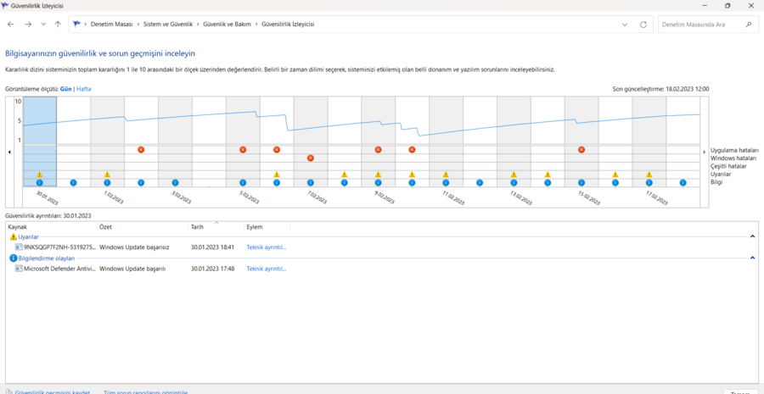Select the info icon on 5.02.2023
The width and height of the screenshot is (764, 394).
243,182
